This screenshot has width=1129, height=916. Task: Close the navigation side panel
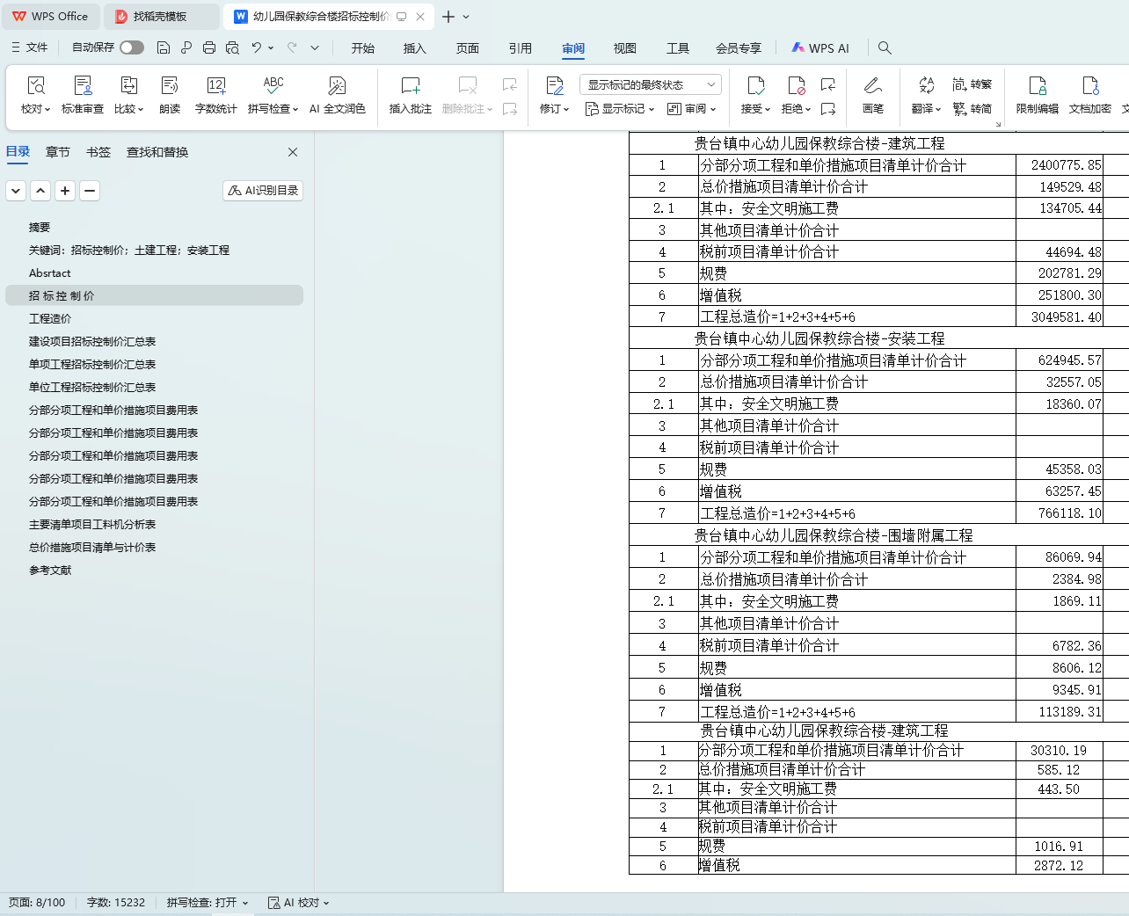pos(293,152)
